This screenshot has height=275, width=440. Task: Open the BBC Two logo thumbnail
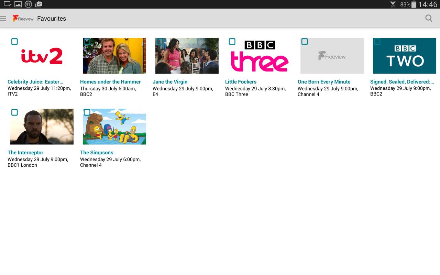point(405,56)
